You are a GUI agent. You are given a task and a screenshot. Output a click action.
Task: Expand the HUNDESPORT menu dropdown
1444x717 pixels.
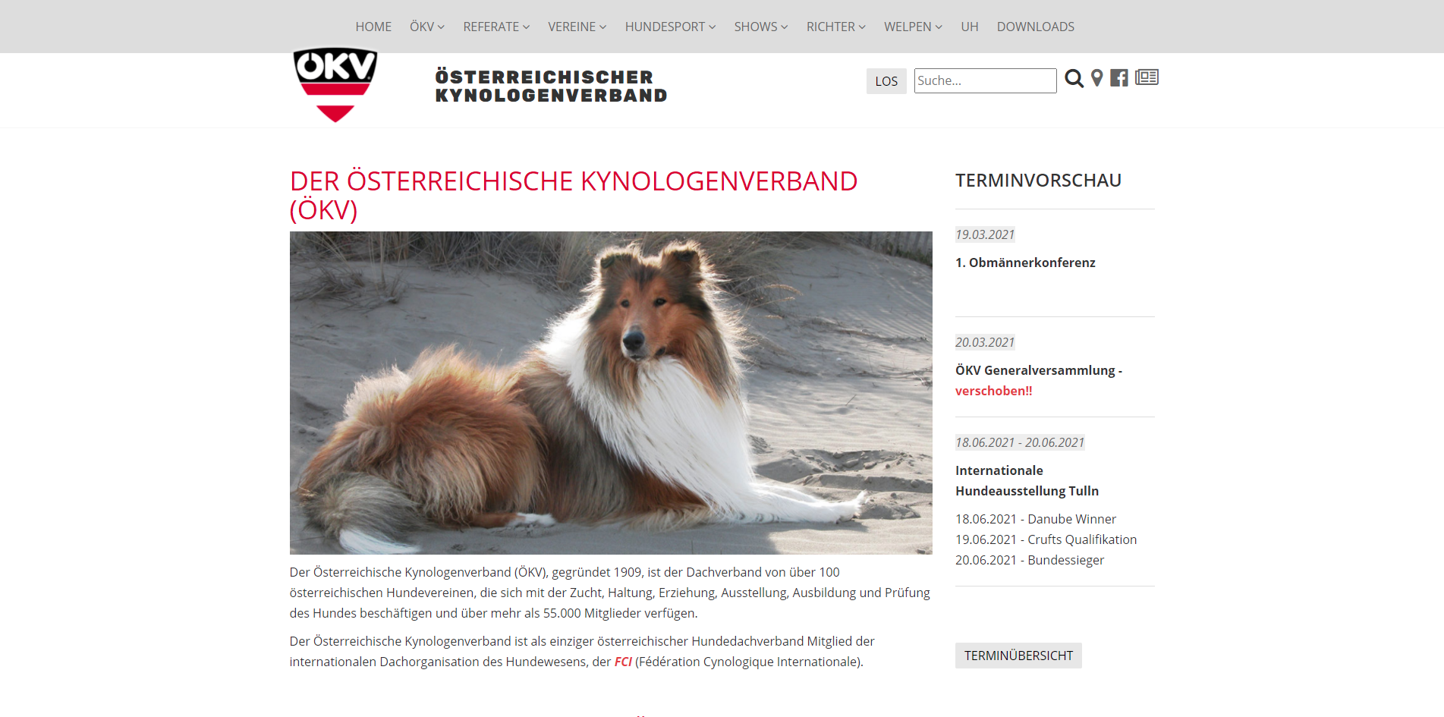pos(671,27)
